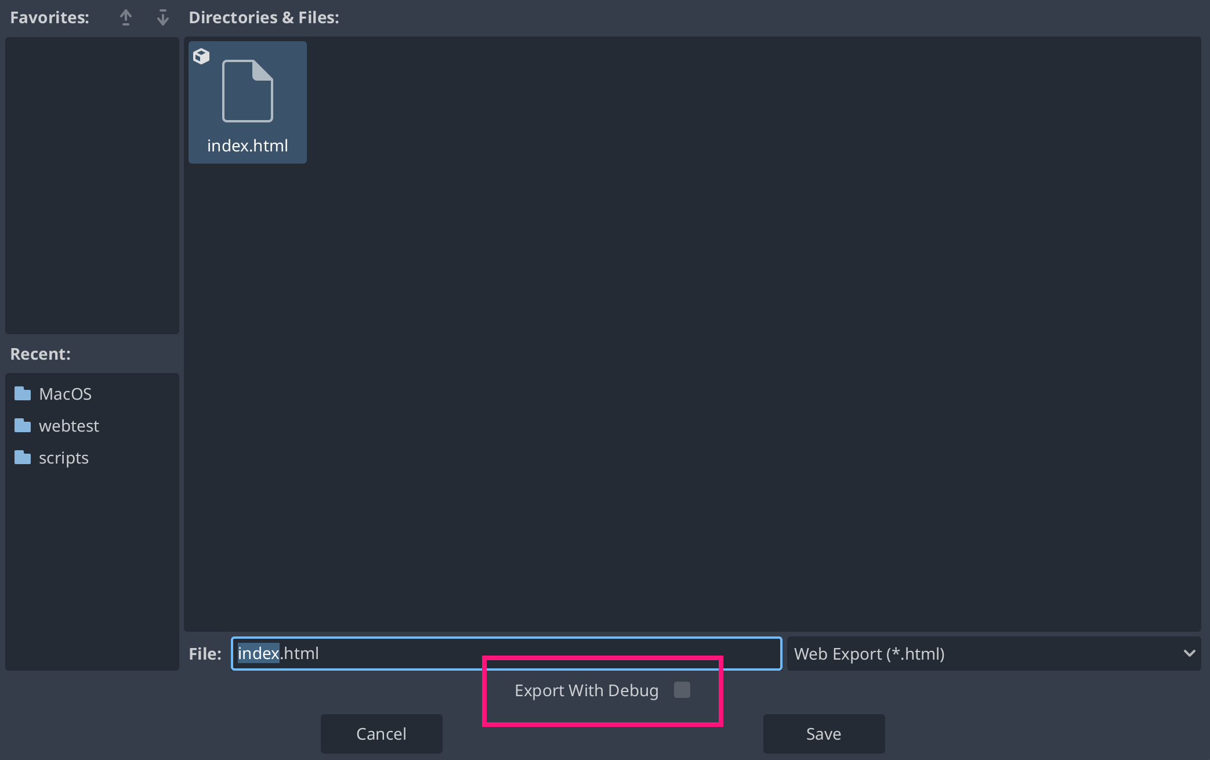Click the webtest folder icon
This screenshot has width=1210, height=760.
(21, 425)
